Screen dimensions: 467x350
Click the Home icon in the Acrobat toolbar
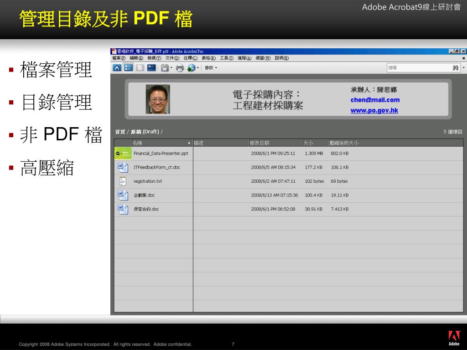[x=117, y=68]
